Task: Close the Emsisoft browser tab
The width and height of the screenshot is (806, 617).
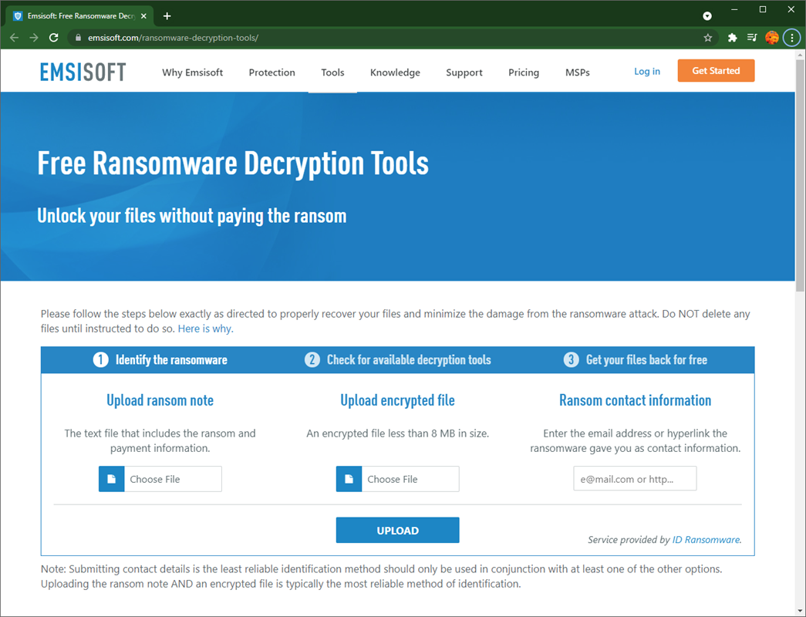Action: pos(143,16)
